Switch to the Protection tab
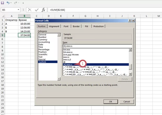The height and width of the screenshot is (115, 162). click(x=98, y=26)
